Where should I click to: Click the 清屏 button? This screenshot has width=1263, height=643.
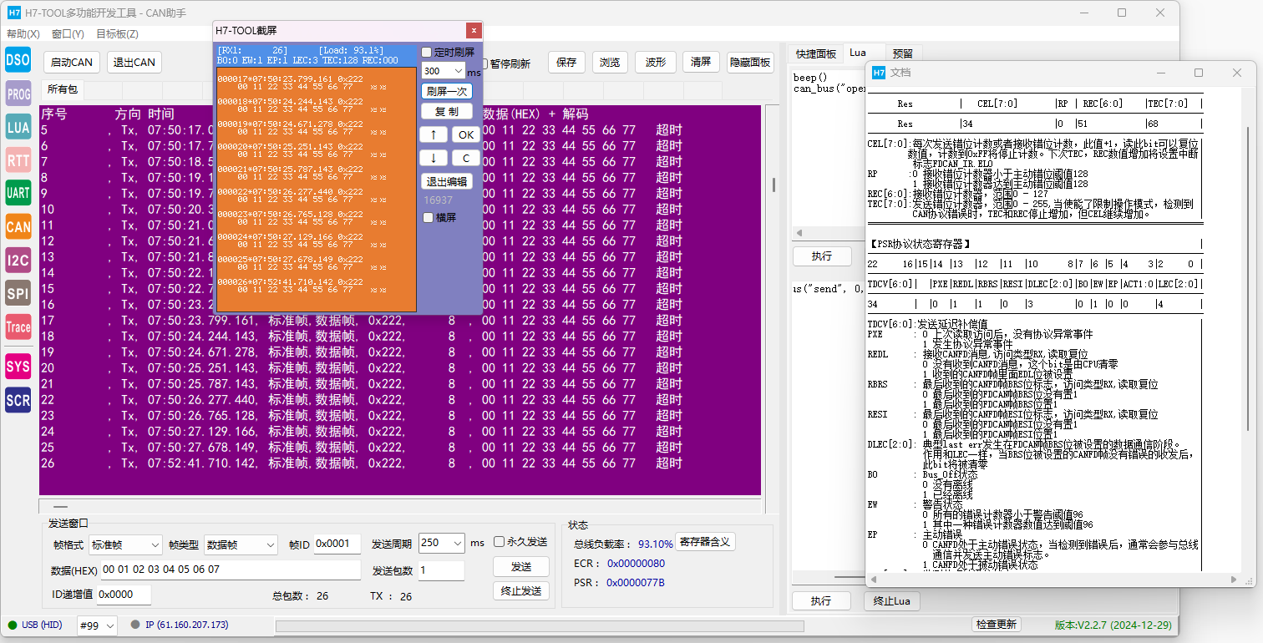pyautogui.click(x=702, y=63)
